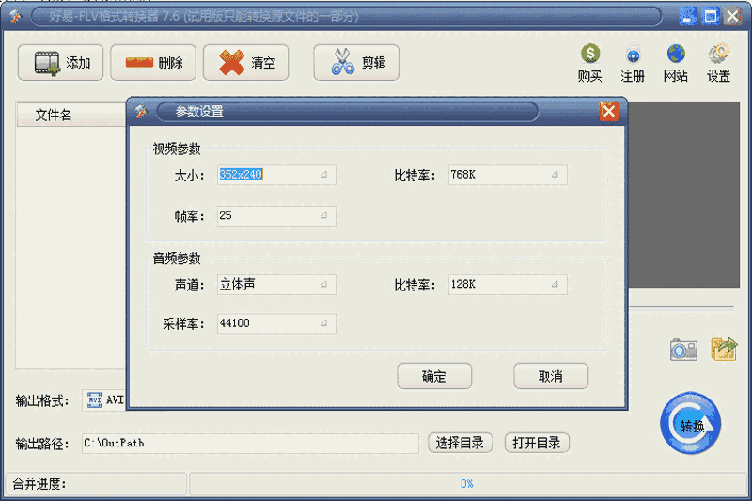
Task: Click the video preview panel
Action: click(684, 195)
